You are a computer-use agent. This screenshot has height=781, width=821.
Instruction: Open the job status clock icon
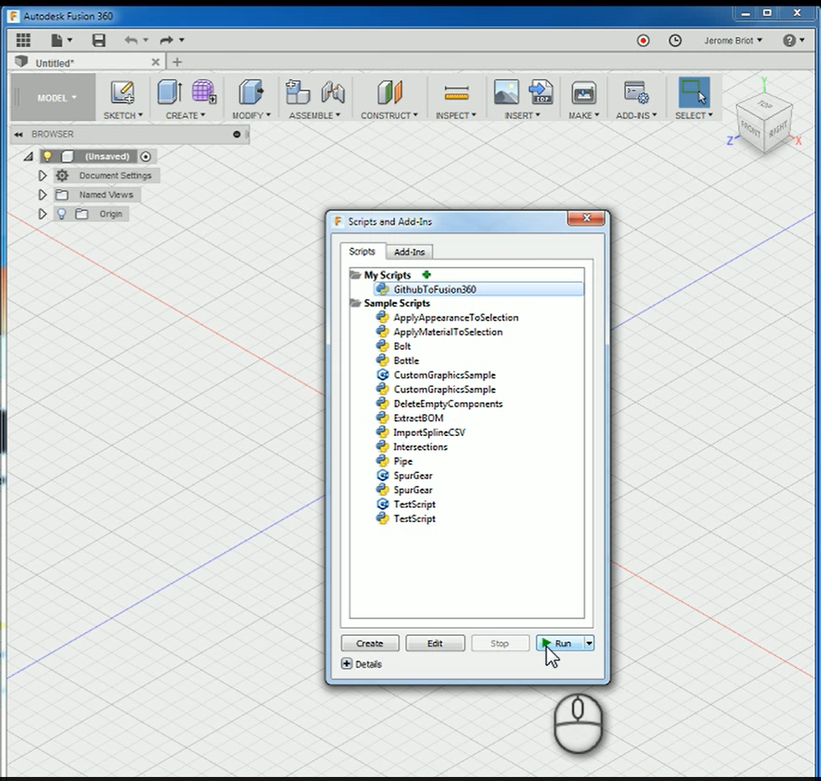click(675, 40)
